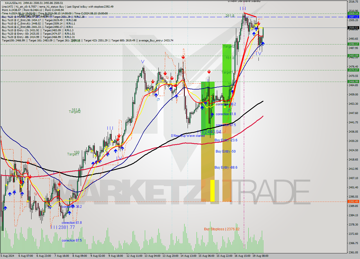Click the green 2509.14 price tag
Image resolution: width=360 pixels, height=259 pixels.
(x=353, y=13)
